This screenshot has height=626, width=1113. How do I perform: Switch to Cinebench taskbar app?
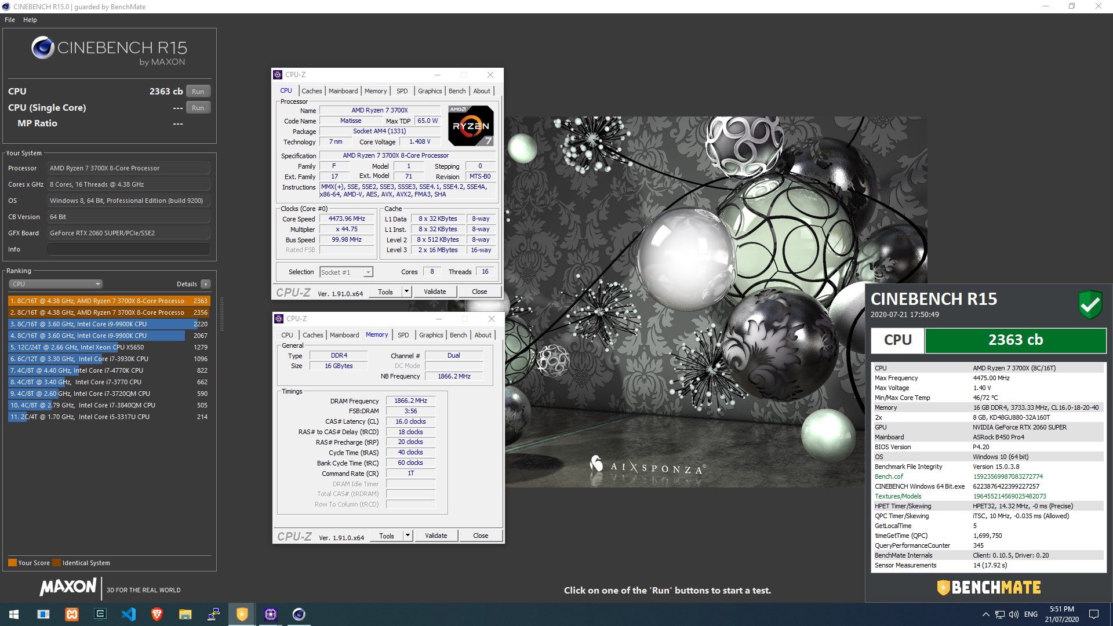(x=299, y=614)
